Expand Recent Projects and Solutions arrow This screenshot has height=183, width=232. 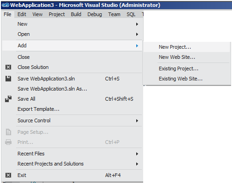click(137, 164)
